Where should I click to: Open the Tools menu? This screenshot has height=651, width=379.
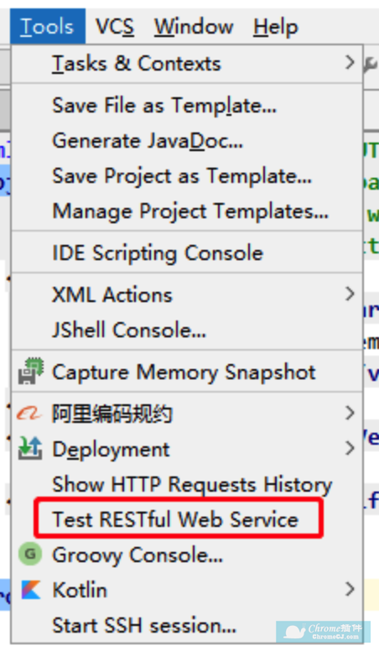[x=48, y=26]
